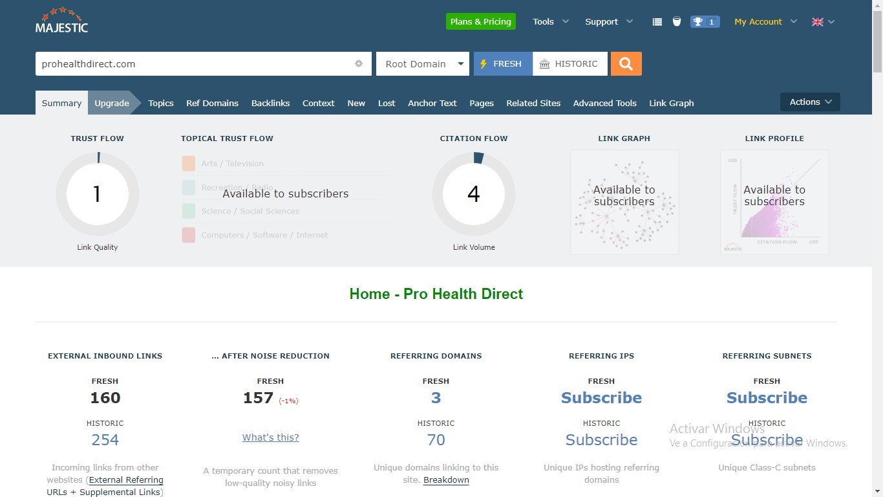The height and width of the screenshot is (497, 883).
Task: Open the language chevron next to flag
Action: coord(831,22)
